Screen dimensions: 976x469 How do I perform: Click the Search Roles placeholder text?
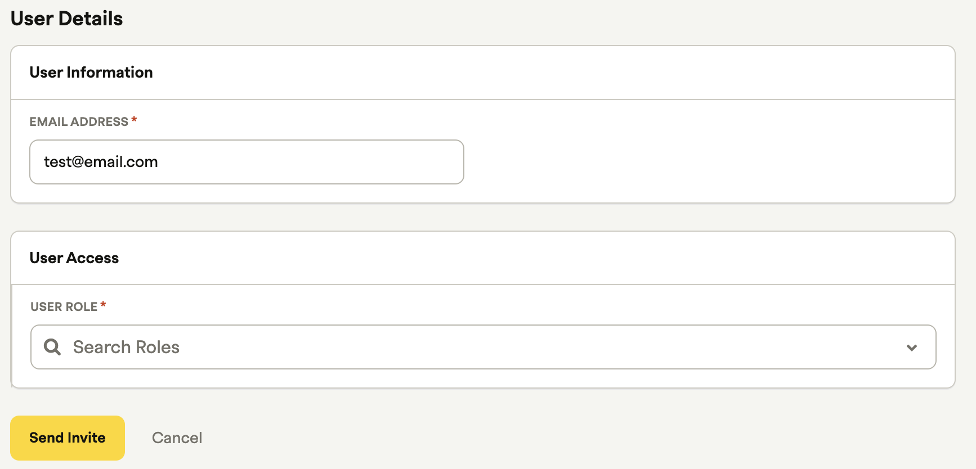[x=126, y=347]
